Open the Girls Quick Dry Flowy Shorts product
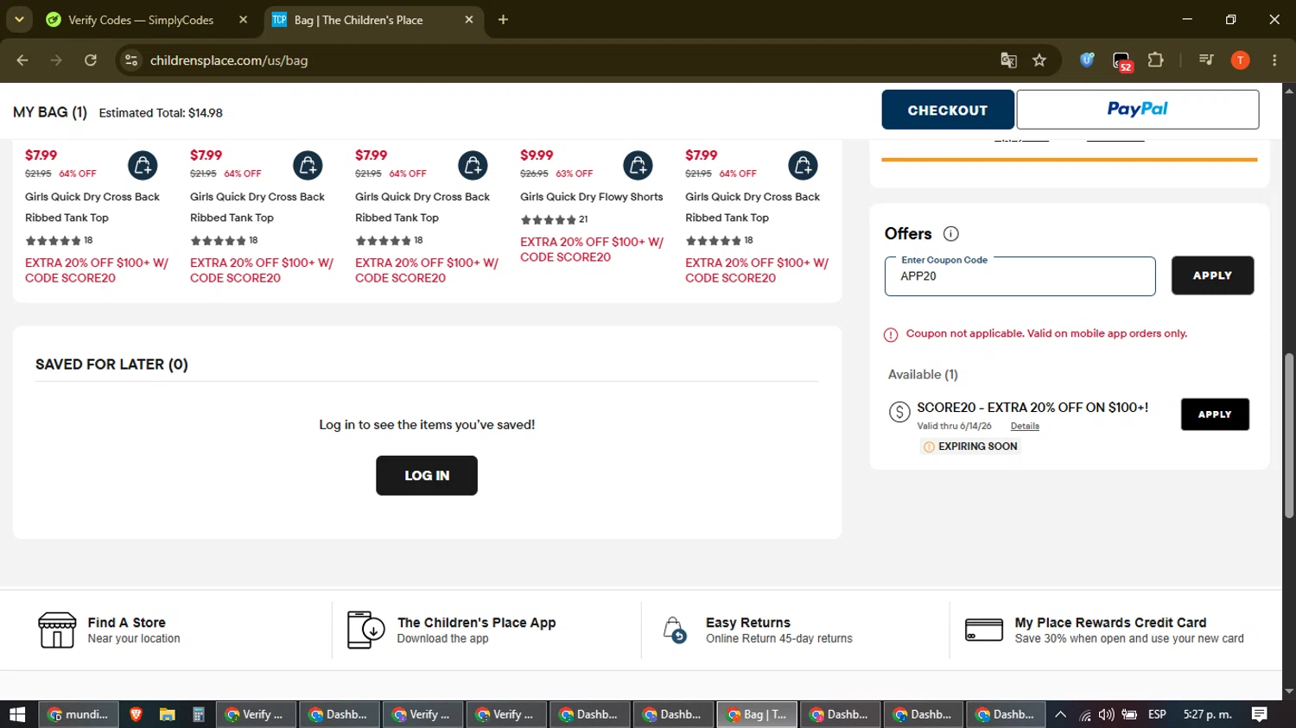Viewport: 1296px width, 728px height. [x=592, y=197]
